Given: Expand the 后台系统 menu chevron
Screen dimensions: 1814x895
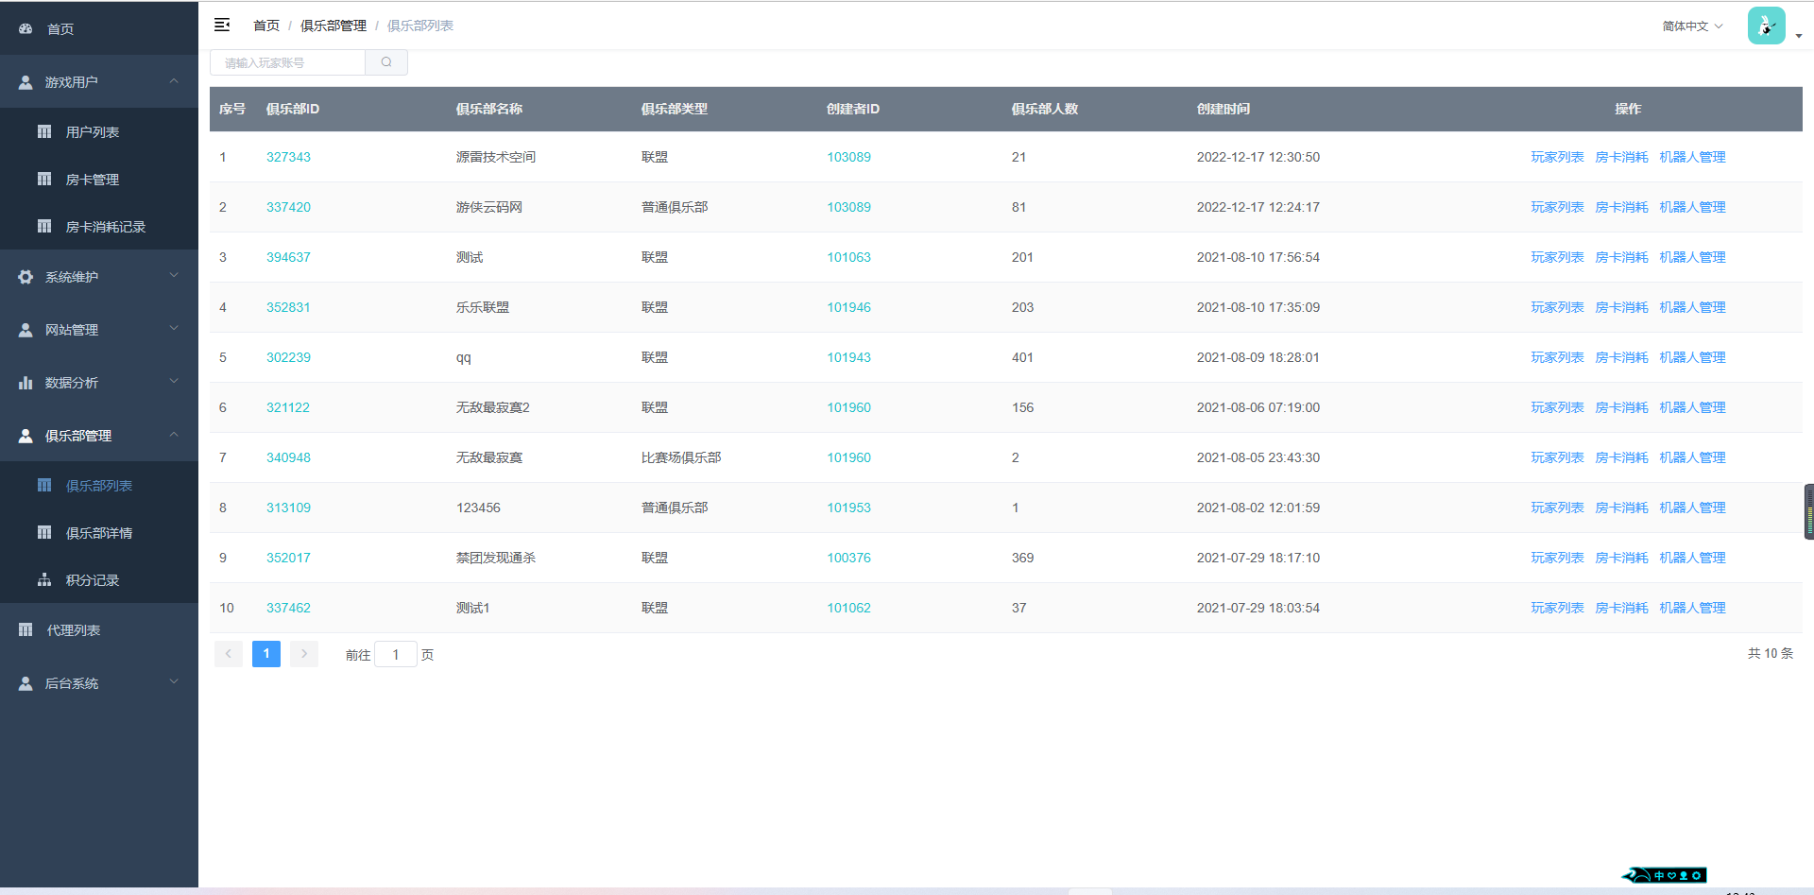Looking at the screenshot, I should (x=174, y=682).
